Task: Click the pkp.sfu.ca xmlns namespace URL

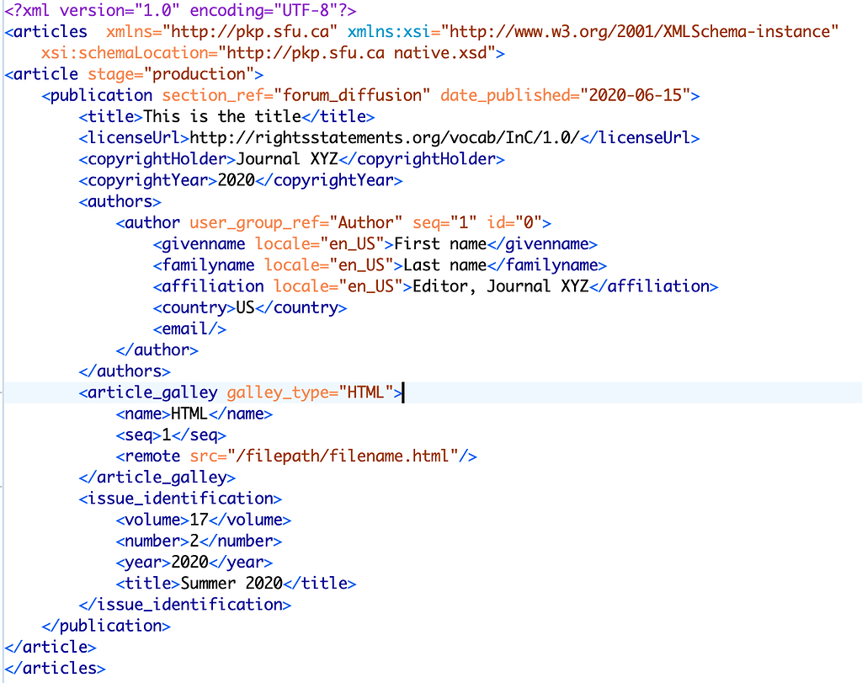Action: click(250, 32)
